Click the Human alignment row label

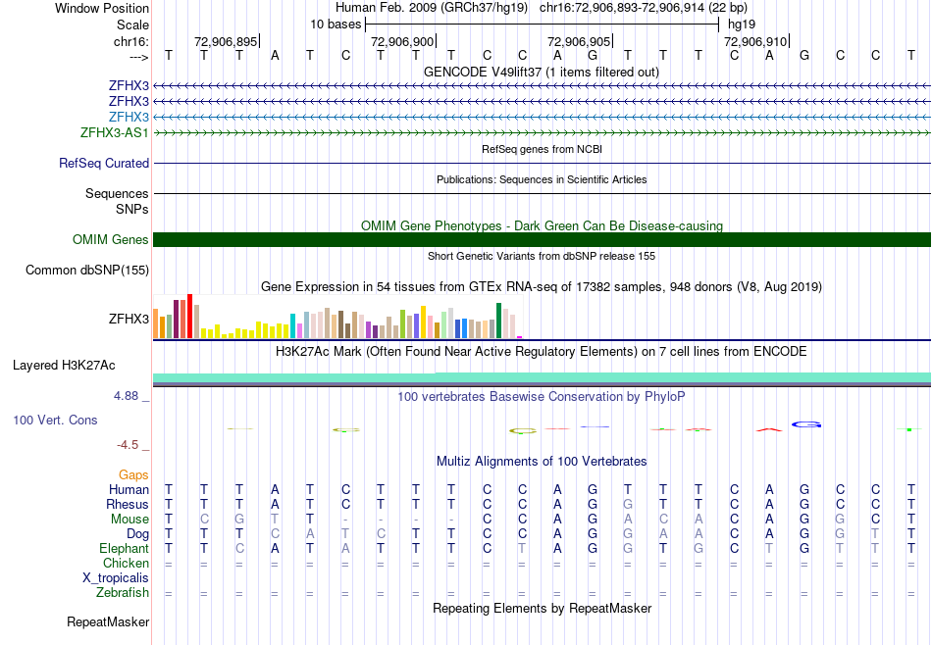pos(129,489)
